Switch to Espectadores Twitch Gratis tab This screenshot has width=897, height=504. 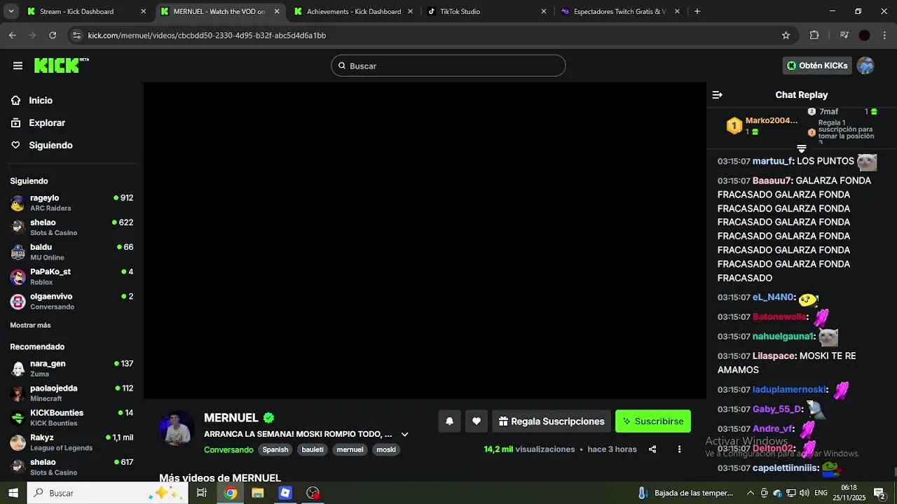tap(619, 11)
